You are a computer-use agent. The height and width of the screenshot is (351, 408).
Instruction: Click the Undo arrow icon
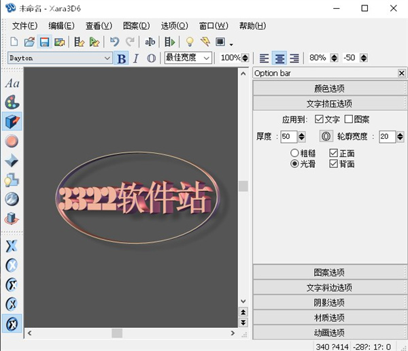(114, 42)
